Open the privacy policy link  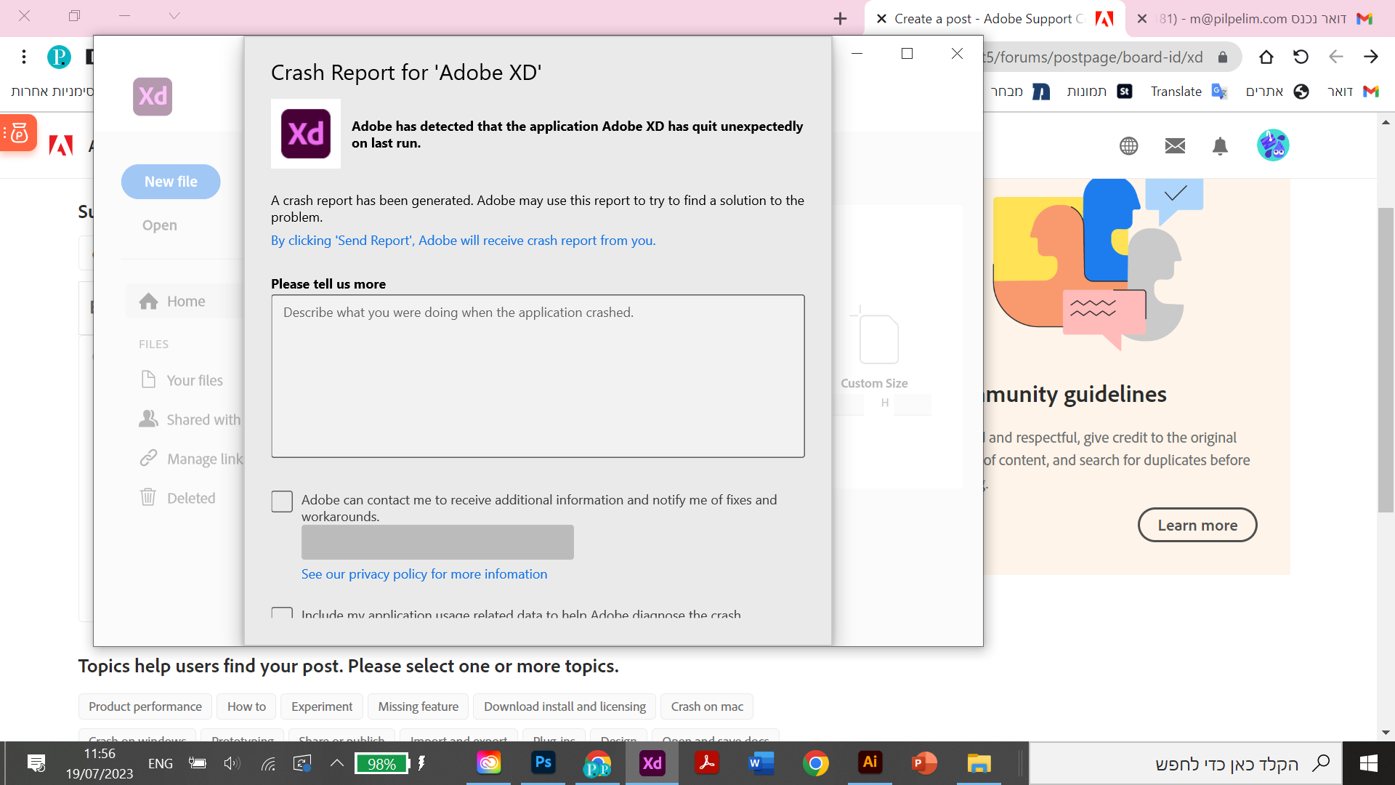tap(424, 573)
